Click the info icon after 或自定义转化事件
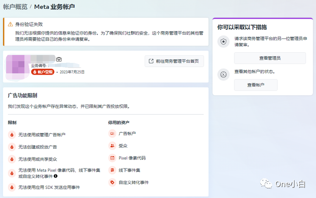 56,176
